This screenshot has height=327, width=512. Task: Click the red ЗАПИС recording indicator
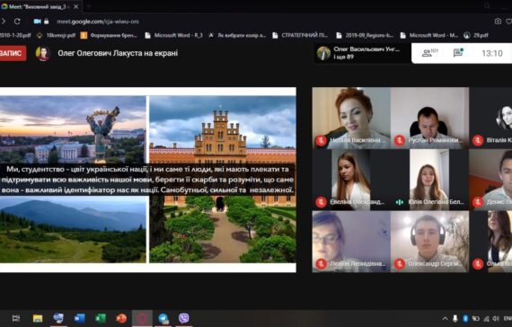click(13, 53)
